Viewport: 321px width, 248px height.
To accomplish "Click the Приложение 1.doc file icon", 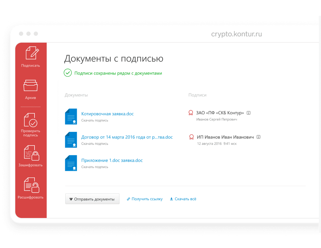I will (x=71, y=163).
